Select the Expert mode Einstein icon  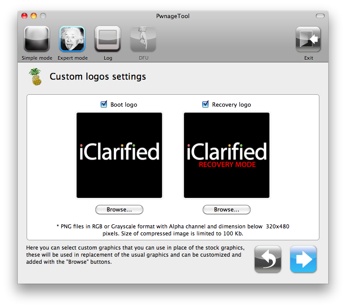(72, 40)
